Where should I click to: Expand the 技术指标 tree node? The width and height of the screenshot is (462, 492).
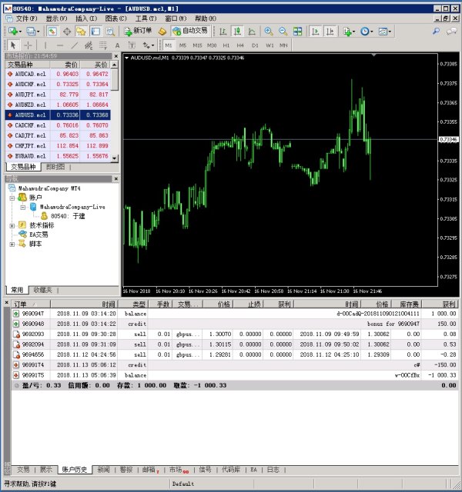click(12, 225)
